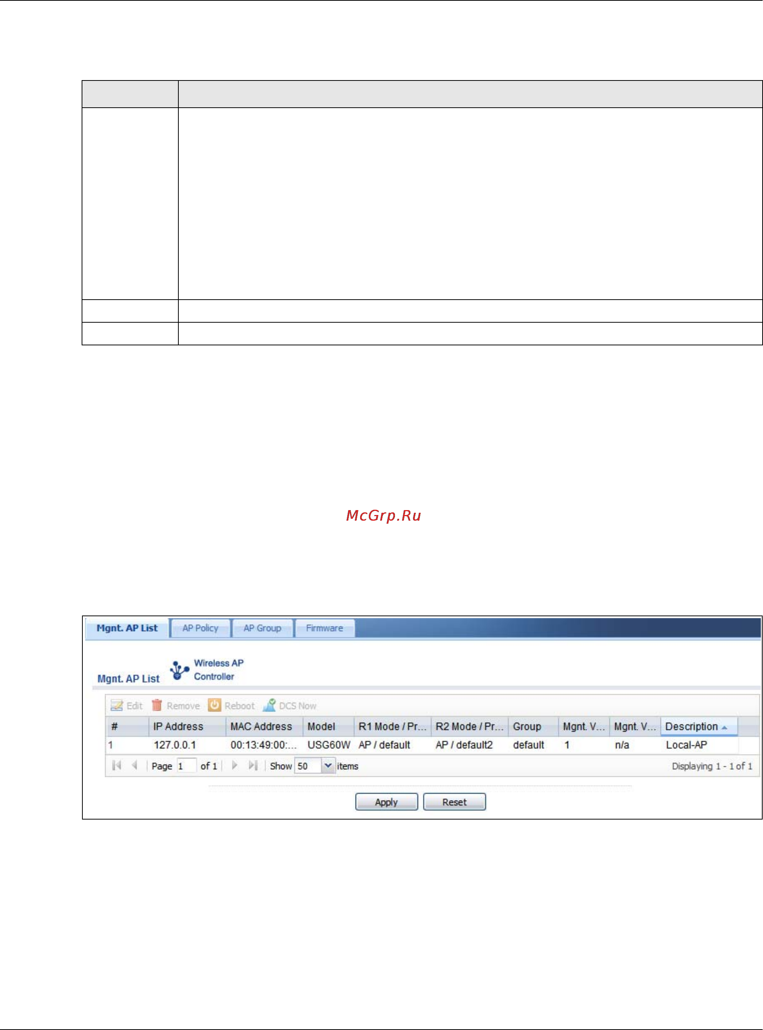Open the Wireless AP Controller link
This screenshot has width=763, height=1030.
coord(218,670)
